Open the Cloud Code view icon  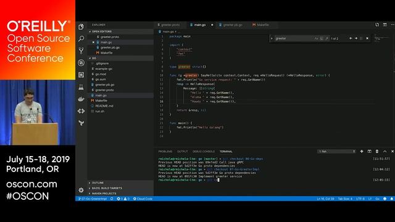point(81,111)
